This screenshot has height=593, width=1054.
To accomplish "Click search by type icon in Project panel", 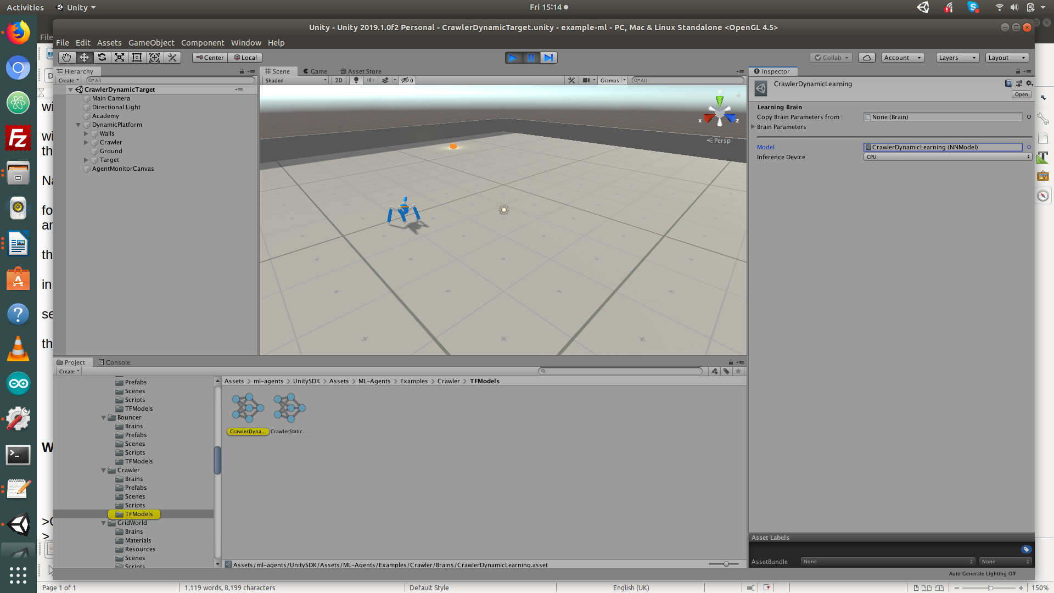I will point(715,371).
